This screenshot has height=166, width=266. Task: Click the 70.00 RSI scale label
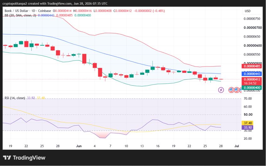(x=248, y=98)
